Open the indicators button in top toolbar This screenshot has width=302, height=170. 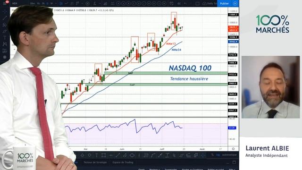(x=95, y=3)
